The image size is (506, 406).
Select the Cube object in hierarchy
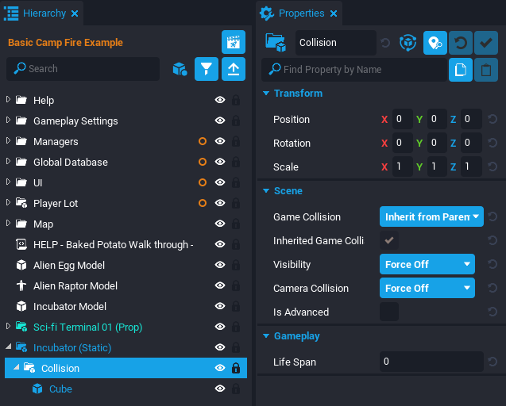pyautogui.click(x=60, y=389)
